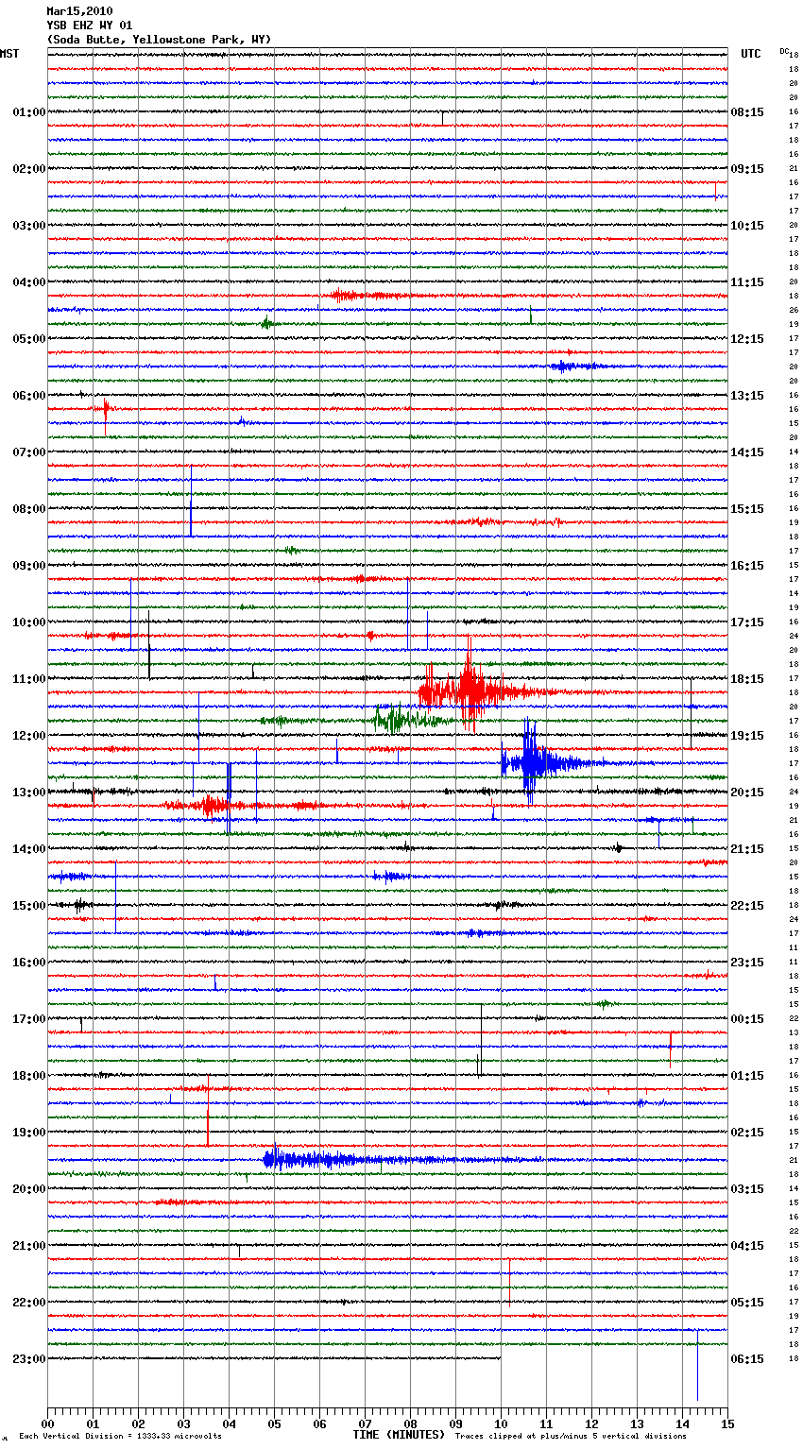
Task: Click the 04:15 UTC time label
Action: tap(747, 1246)
